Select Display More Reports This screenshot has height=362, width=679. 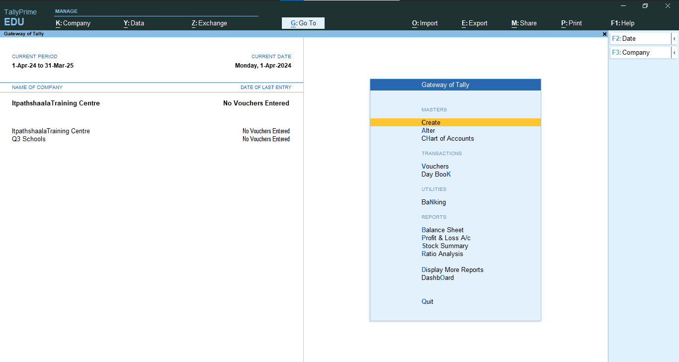tap(452, 270)
